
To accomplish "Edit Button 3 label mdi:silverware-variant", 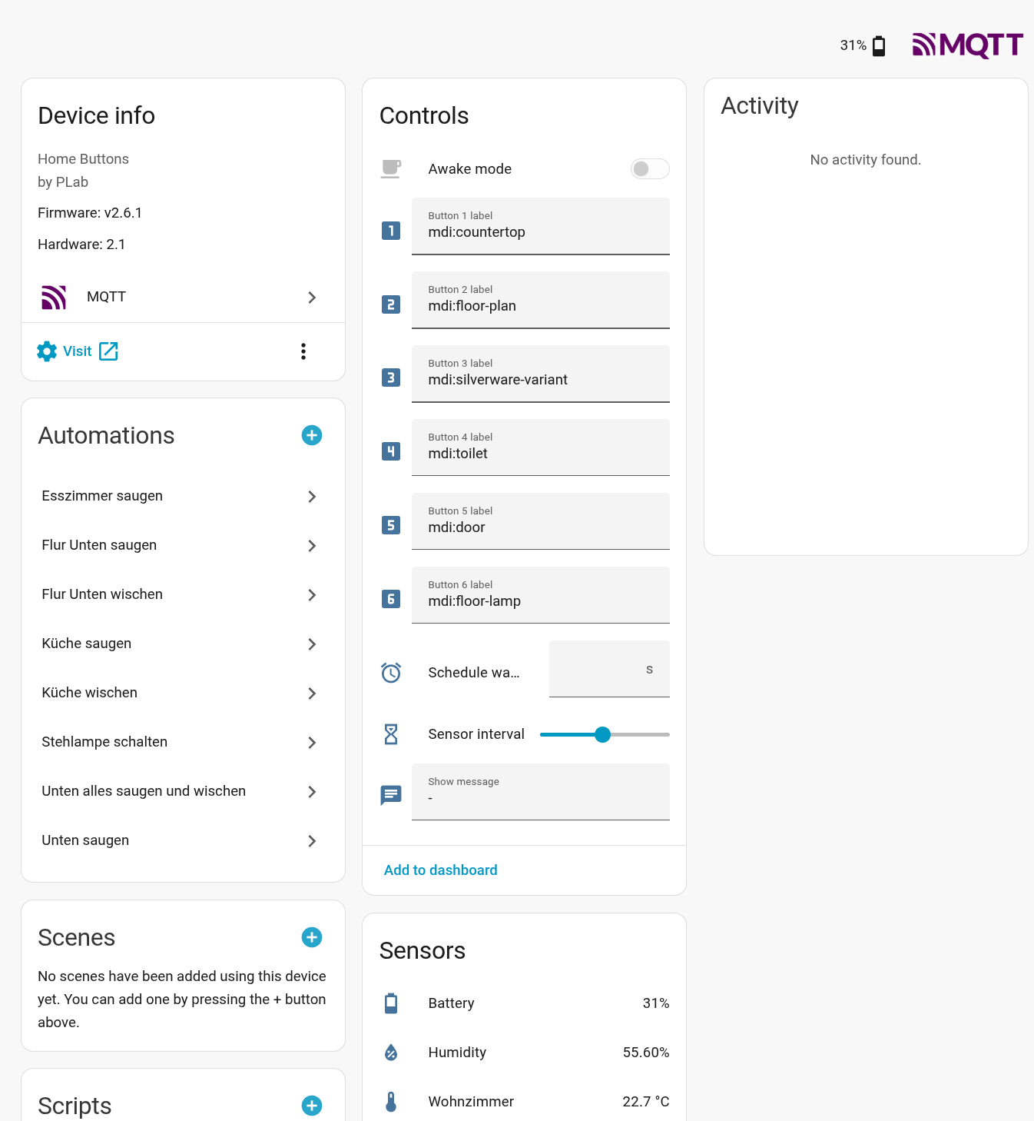I will tap(541, 374).
